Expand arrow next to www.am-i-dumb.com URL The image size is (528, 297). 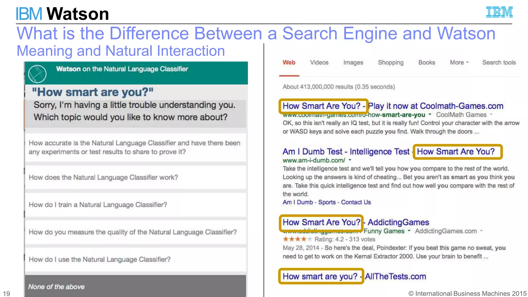coord(350,160)
